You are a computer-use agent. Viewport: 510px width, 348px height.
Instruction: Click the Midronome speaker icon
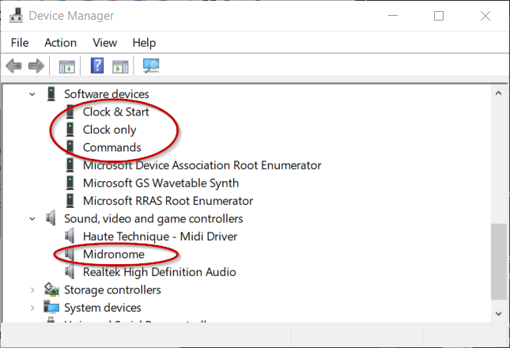71,255
